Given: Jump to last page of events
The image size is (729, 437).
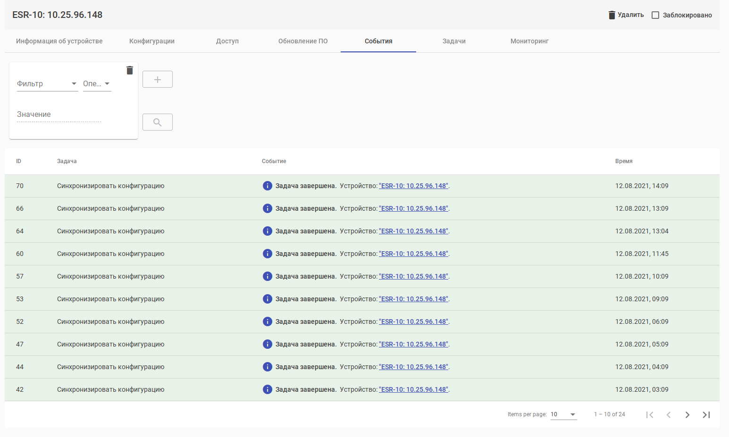Looking at the screenshot, I should (x=706, y=415).
